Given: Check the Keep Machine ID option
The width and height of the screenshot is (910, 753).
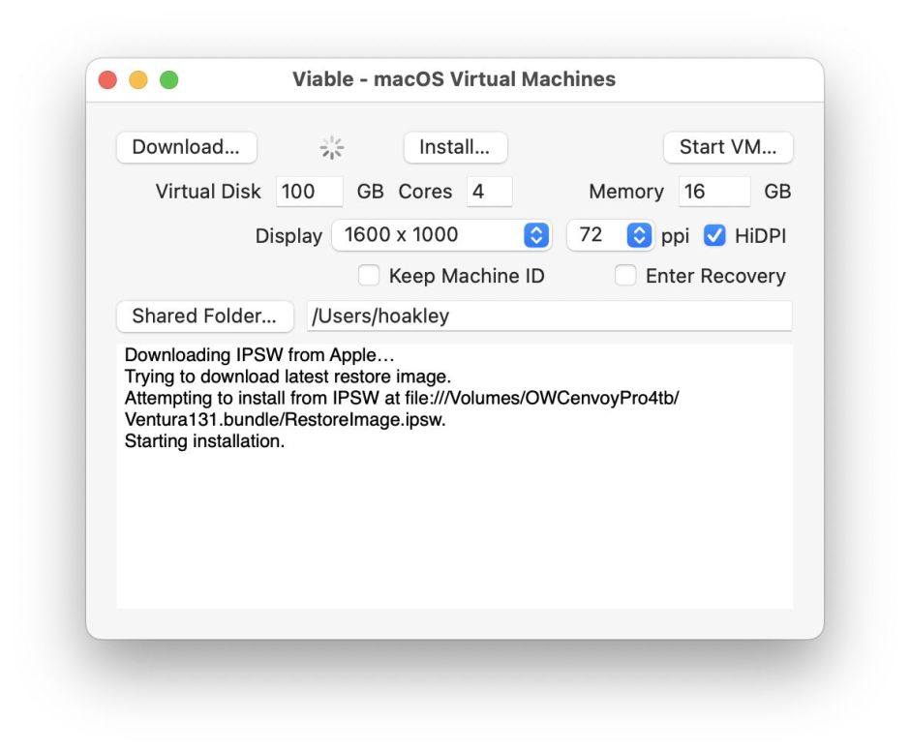Looking at the screenshot, I should pos(369,276).
